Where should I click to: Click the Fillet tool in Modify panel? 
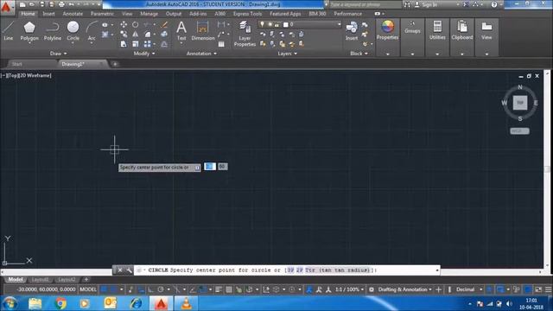pos(148,35)
